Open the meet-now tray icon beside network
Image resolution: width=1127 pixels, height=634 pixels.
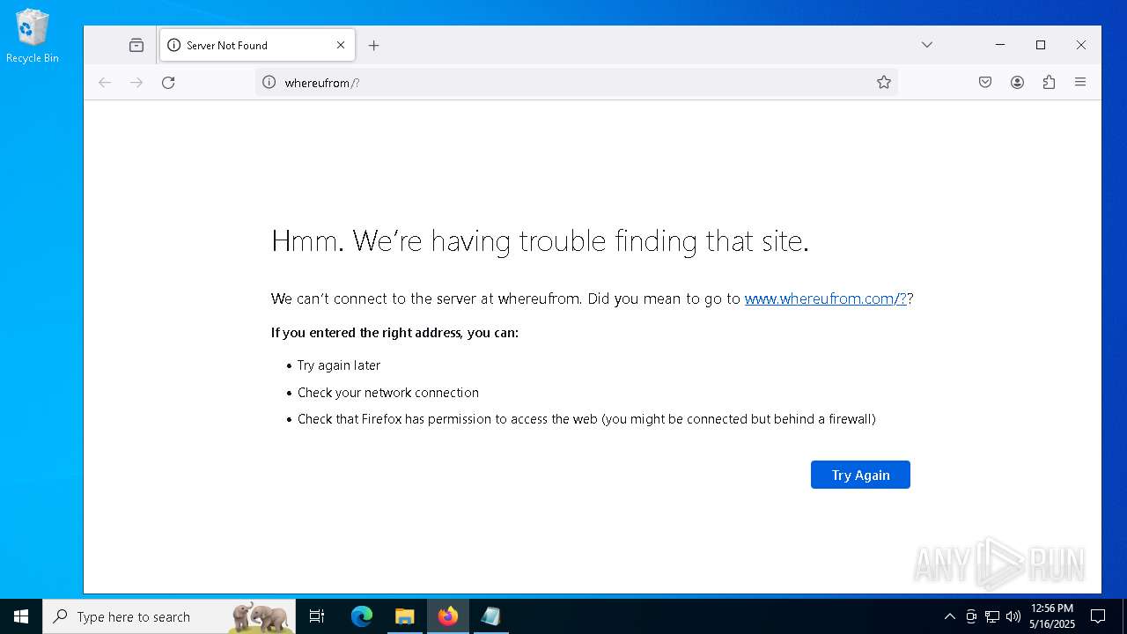[x=971, y=616]
